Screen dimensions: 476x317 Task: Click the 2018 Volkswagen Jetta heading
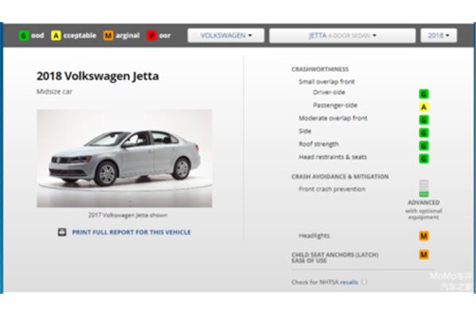coord(98,76)
